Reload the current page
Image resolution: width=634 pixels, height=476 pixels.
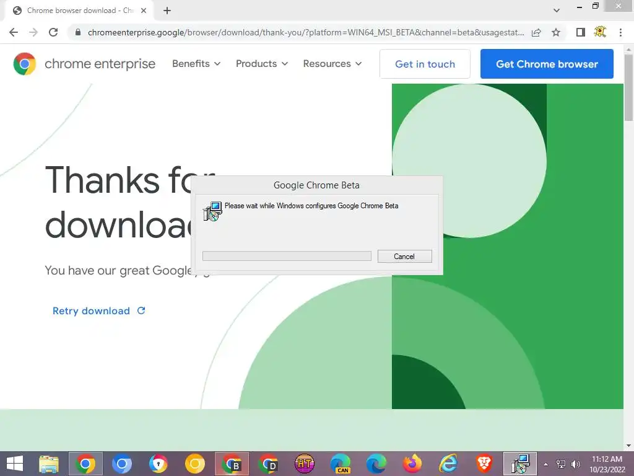coord(53,32)
